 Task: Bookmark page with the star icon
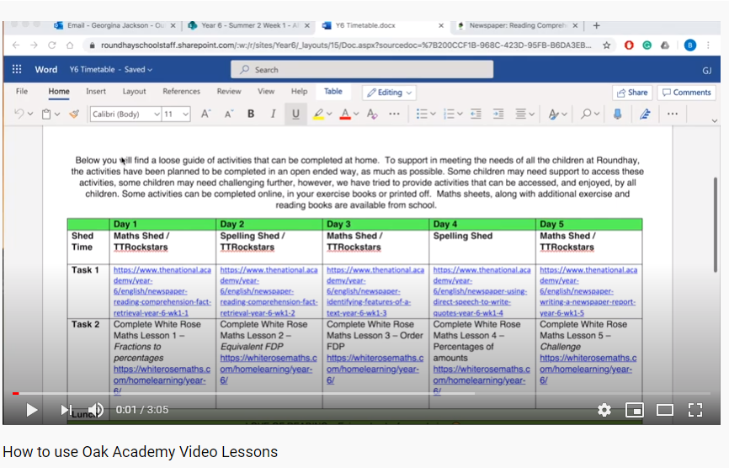(x=607, y=45)
